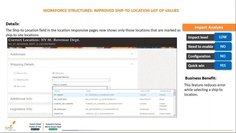
Task: Click the Name column header in list
Action: point(57,91)
